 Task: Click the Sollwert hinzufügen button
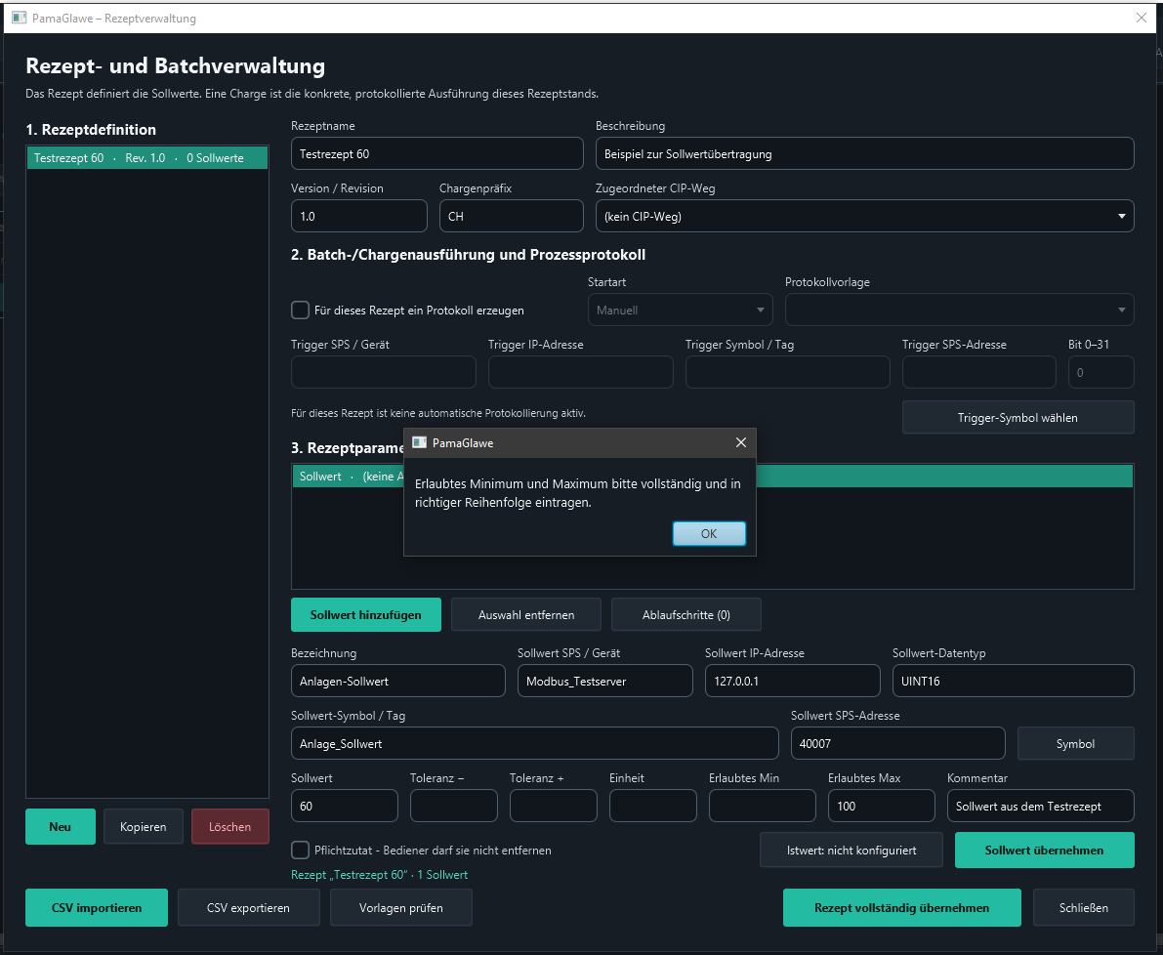click(365, 614)
